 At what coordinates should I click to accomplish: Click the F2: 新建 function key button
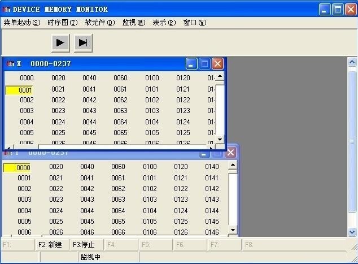pos(51,245)
